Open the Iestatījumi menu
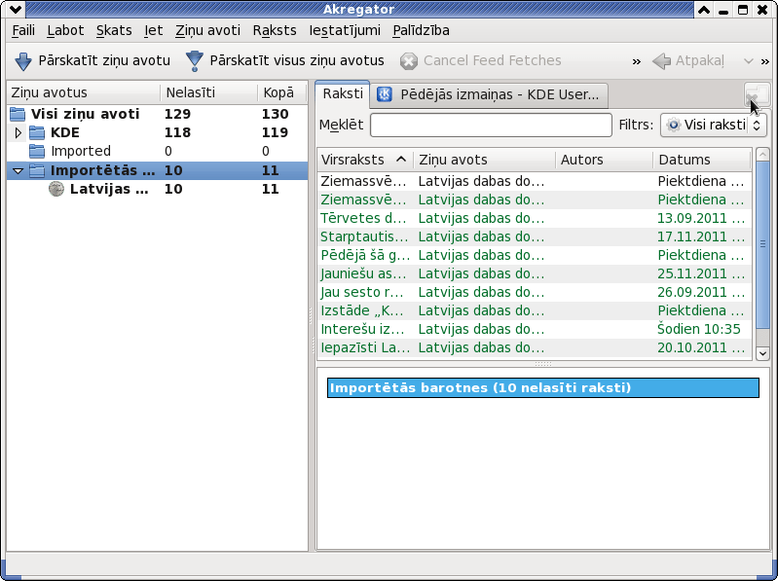 point(345,31)
